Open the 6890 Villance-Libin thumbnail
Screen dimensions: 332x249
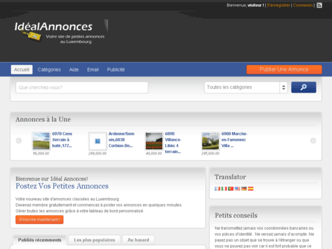tap(154, 141)
